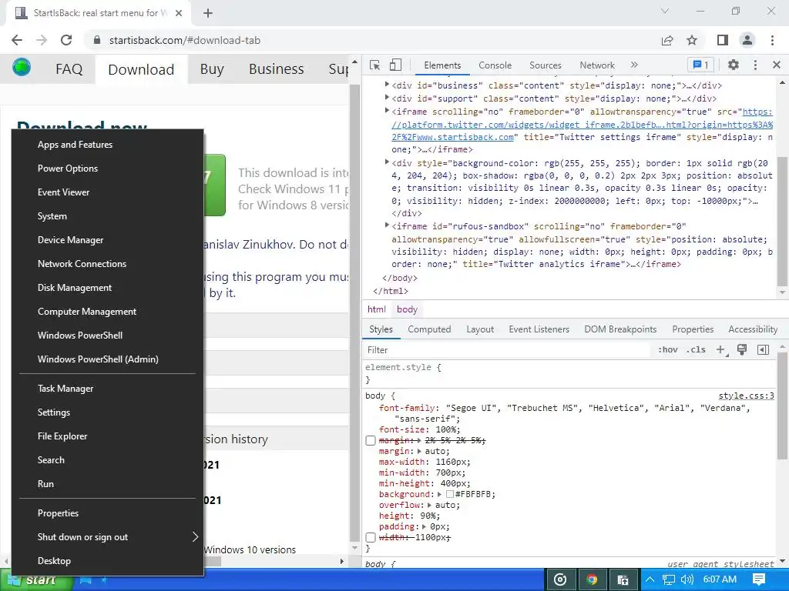Click the address bar URL field
Screen dimensions: 789x591
(x=372, y=40)
